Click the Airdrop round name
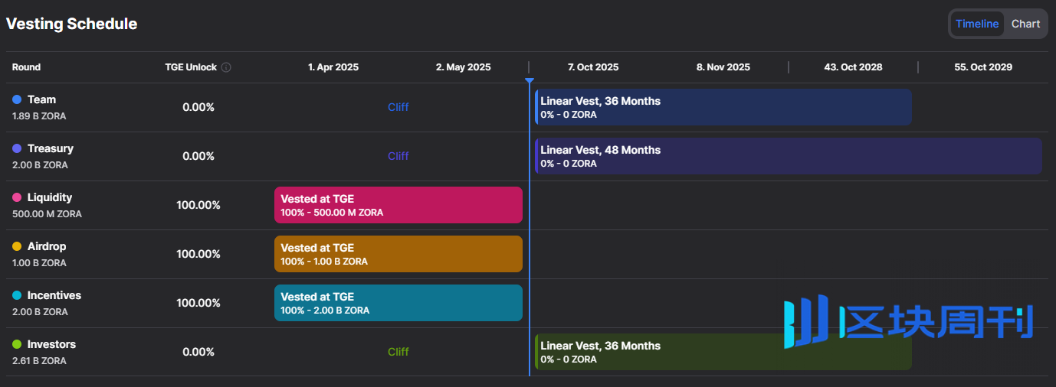 pyautogui.click(x=47, y=246)
